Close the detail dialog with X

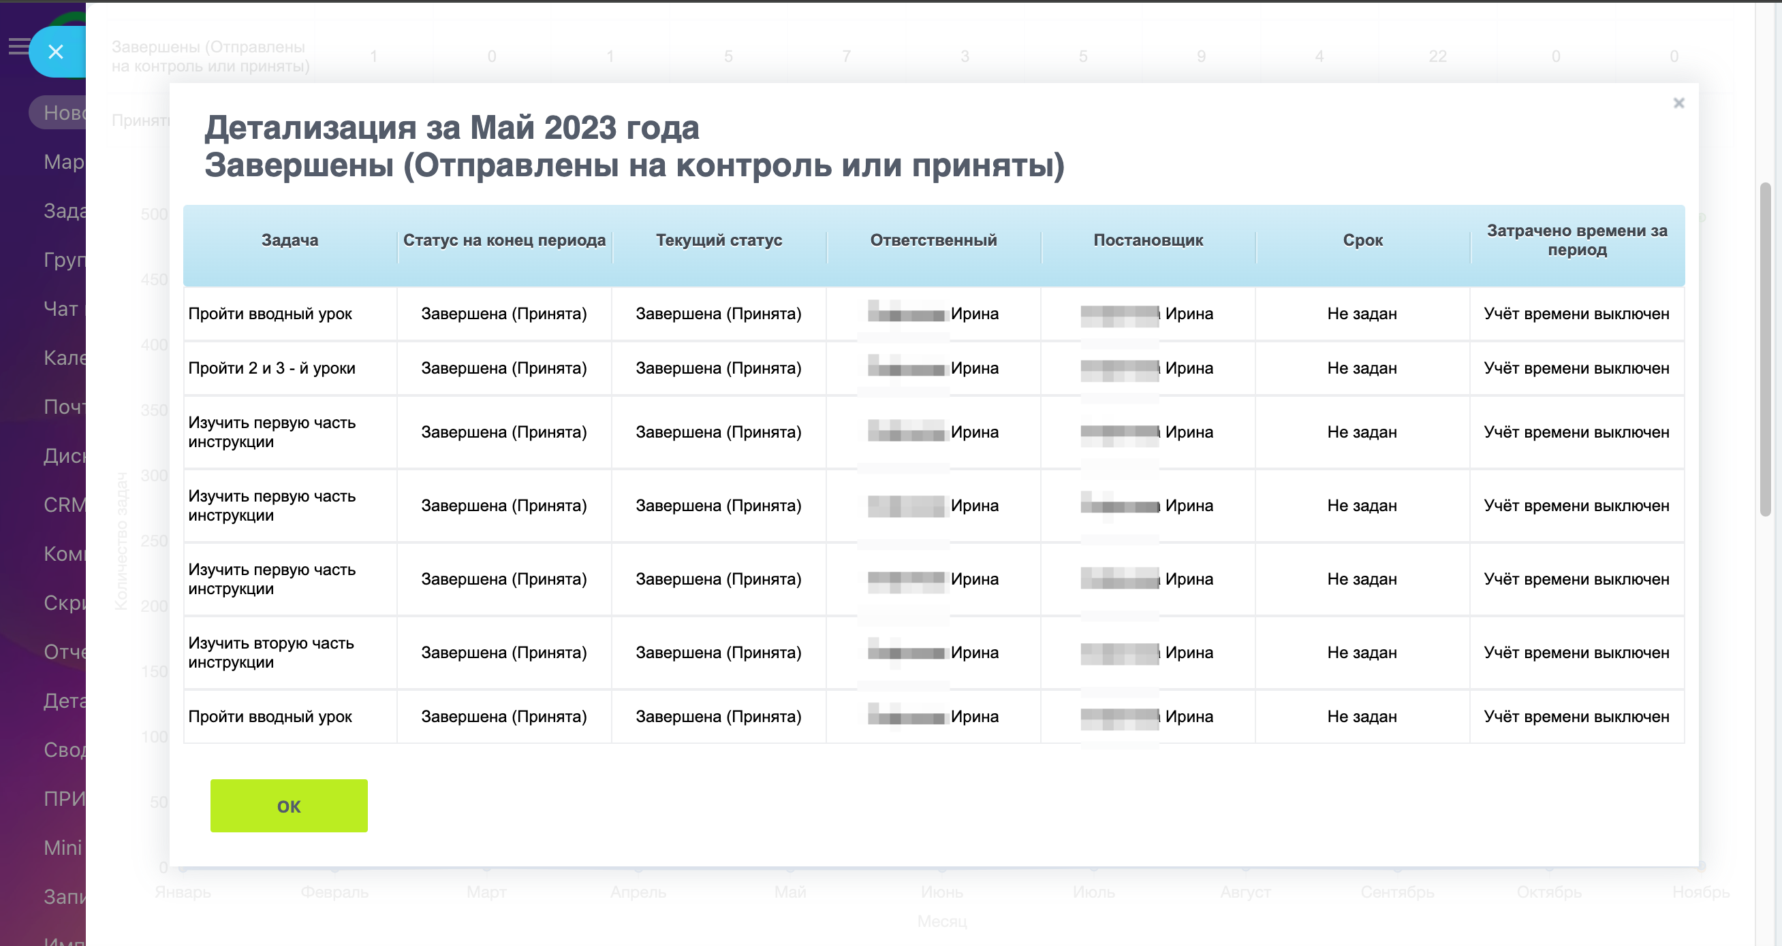pos(1678,103)
